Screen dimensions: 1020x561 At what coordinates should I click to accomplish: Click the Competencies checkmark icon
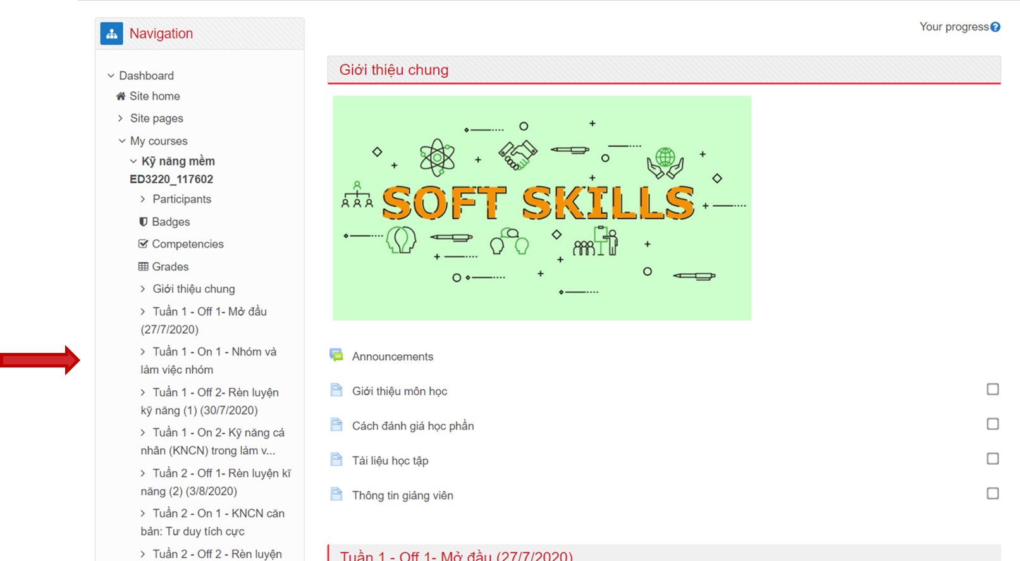[x=144, y=244]
